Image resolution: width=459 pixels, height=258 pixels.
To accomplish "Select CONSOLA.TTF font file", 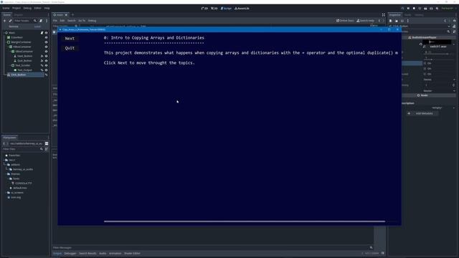I will pos(24,183).
